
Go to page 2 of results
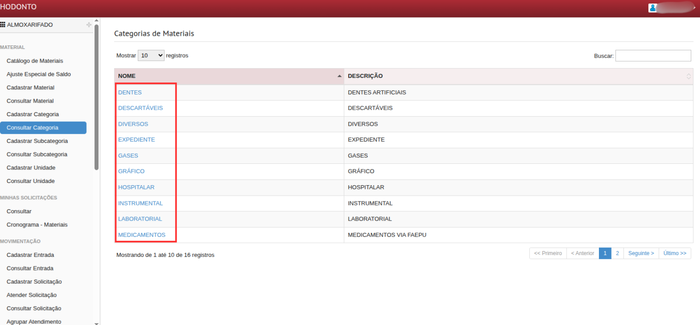[617, 253]
